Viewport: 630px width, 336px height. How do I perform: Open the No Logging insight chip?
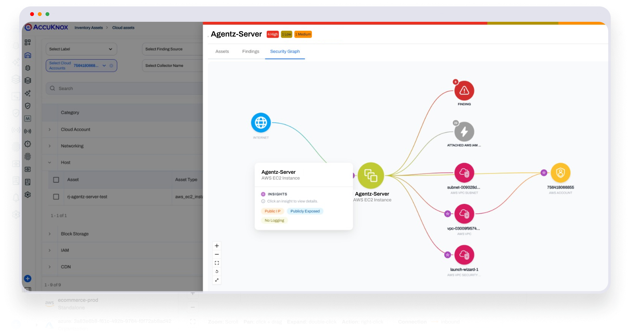pos(274,221)
